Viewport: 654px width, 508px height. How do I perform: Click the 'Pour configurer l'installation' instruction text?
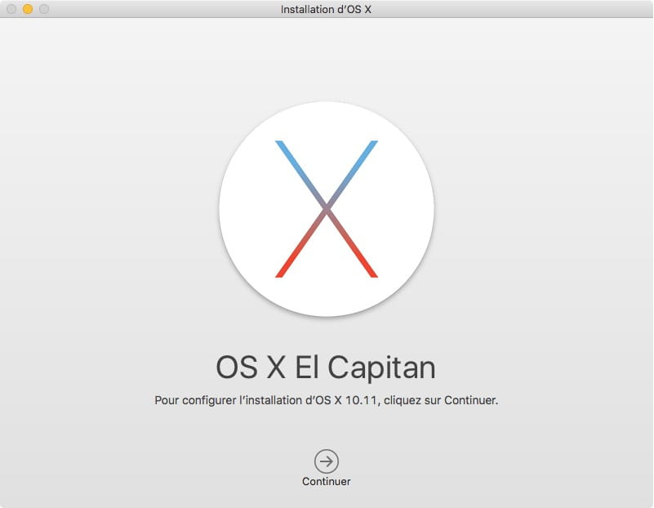326,400
